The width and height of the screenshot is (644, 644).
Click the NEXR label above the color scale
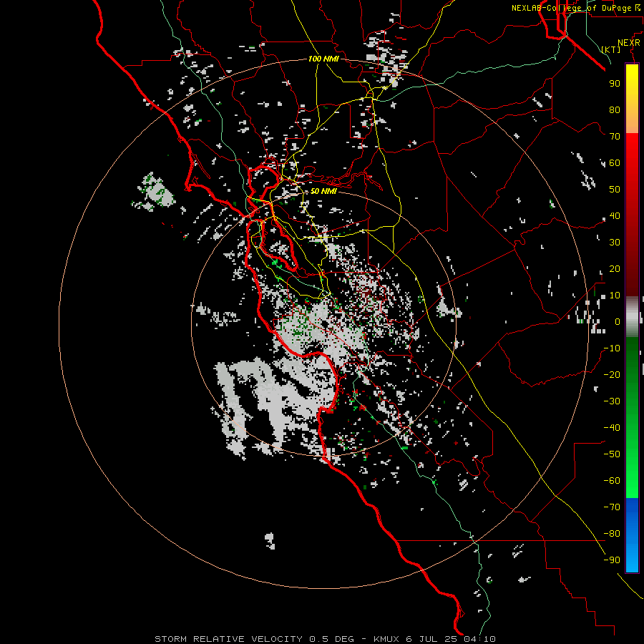(628, 42)
